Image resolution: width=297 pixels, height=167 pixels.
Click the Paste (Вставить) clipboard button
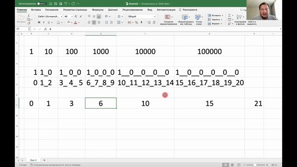tap(21, 19)
